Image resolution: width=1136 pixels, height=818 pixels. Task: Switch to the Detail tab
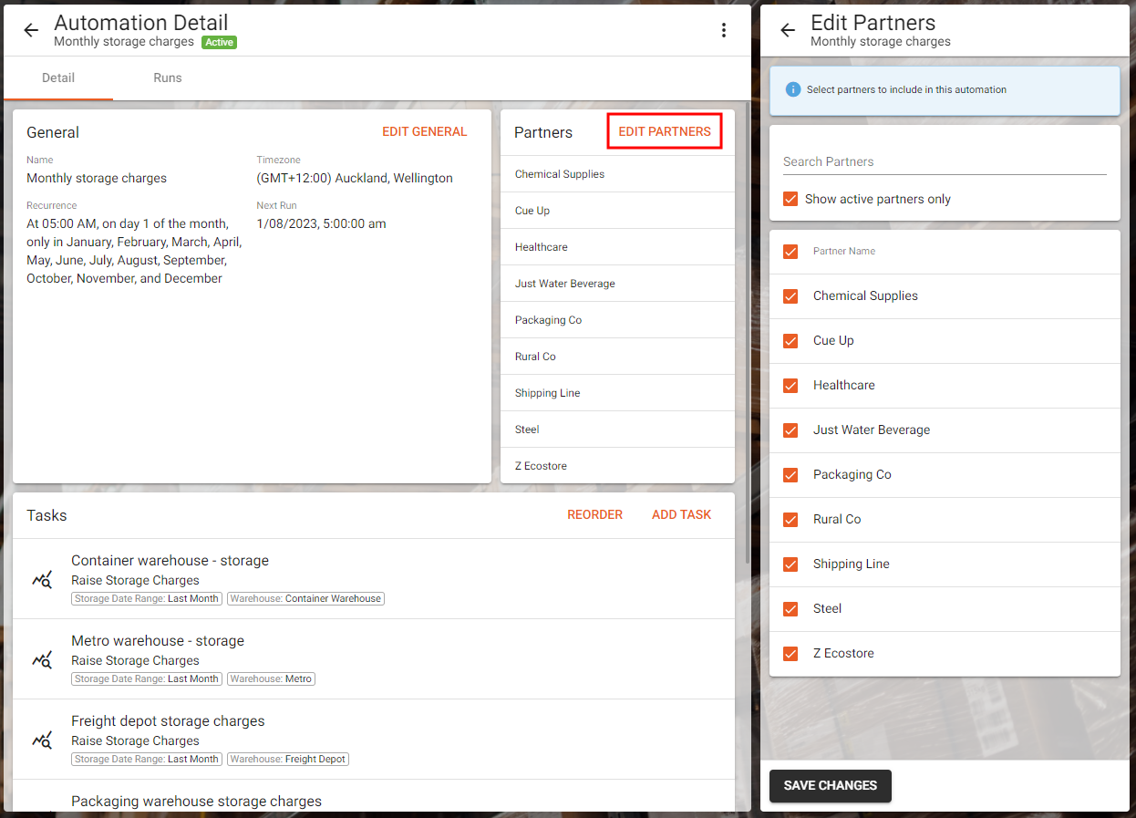(58, 78)
